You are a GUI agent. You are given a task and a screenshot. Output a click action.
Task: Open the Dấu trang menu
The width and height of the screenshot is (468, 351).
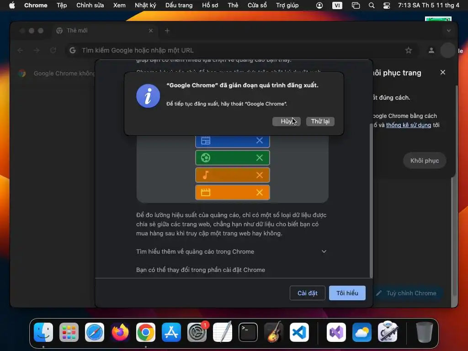pyautogui.click(x=179, y=5)
